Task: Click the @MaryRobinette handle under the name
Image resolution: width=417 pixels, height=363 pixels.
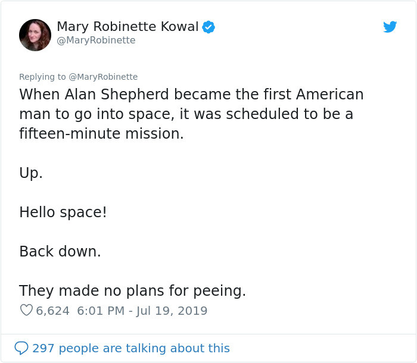Action: pyautogui.click(x=96, y=40)
